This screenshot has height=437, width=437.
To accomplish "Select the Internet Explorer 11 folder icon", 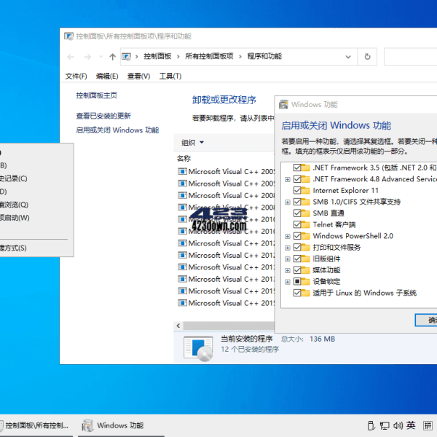I will tap(305, 190).
